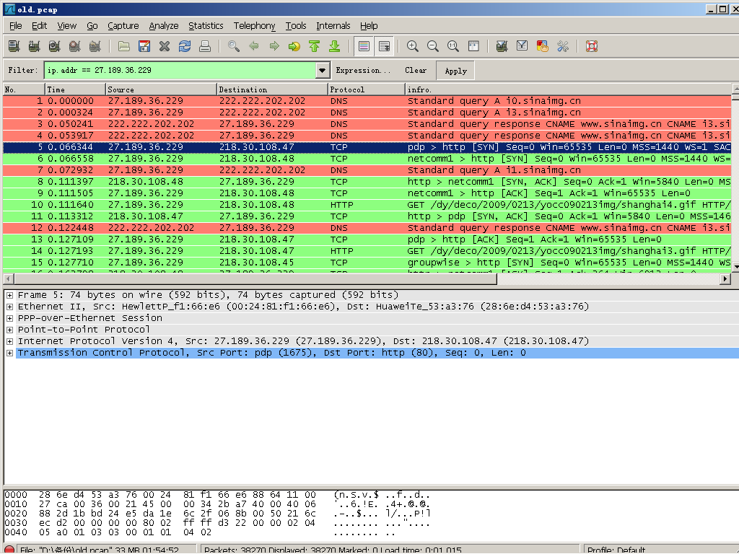This screenshot has width=739, height=554.
Task: Jump to the last packet icon
Action: (335, 46)
